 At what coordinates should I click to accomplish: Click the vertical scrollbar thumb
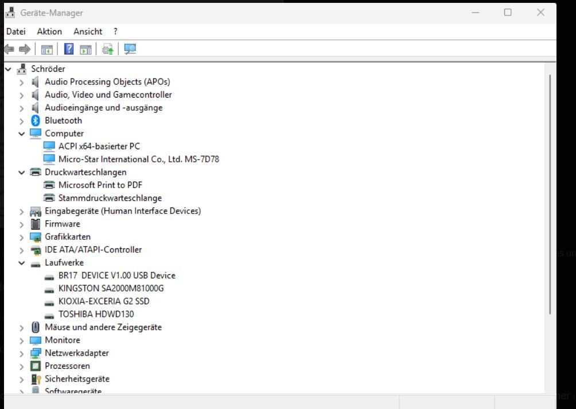[550, 194]
